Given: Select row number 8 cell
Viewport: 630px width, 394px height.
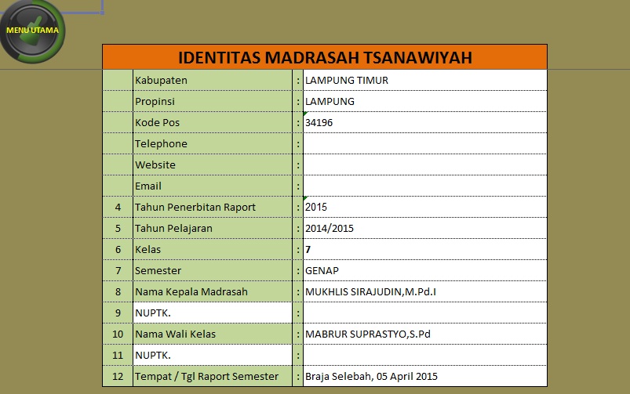Looking at the screenshot, I should (118, 291).
